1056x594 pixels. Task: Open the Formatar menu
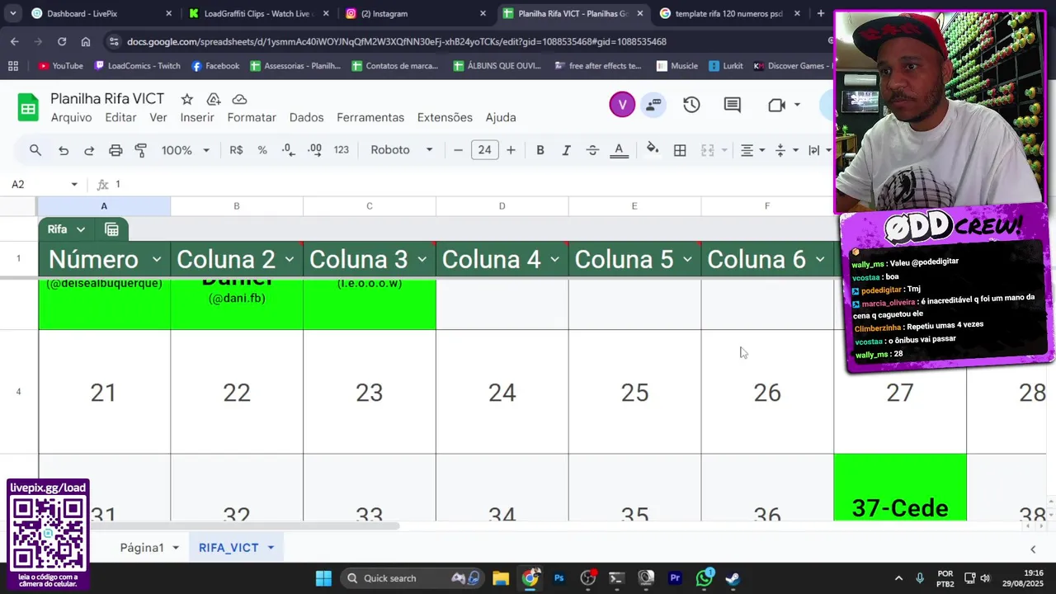click(x=252, y=117)
